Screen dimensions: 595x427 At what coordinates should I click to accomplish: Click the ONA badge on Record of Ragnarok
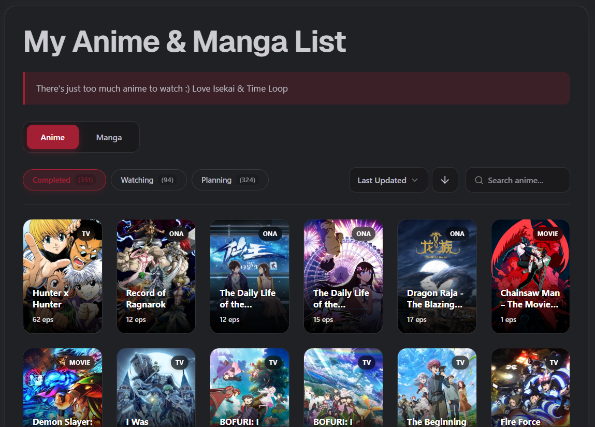[176, 233]
